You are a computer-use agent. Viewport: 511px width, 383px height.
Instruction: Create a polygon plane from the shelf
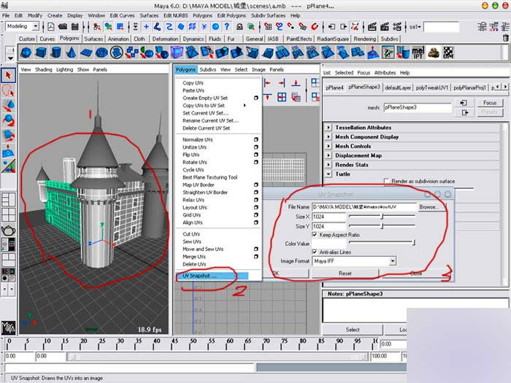tap(86, 53)
